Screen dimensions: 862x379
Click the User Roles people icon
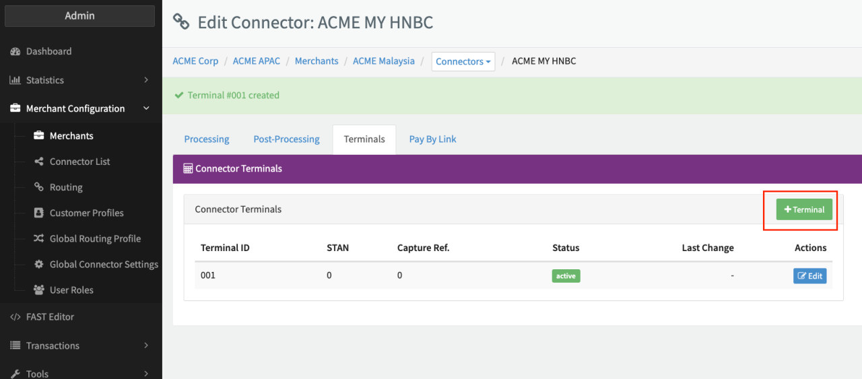[38, 290]
